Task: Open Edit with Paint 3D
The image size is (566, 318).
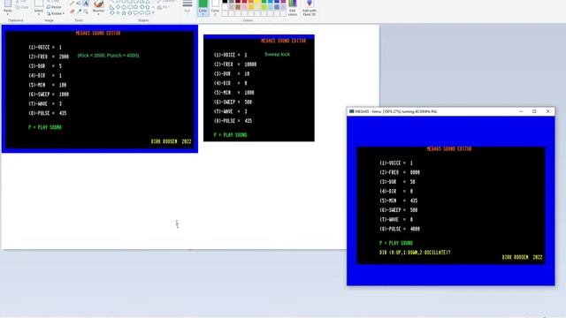Action: pyautogui.click(x=310, y=8)
